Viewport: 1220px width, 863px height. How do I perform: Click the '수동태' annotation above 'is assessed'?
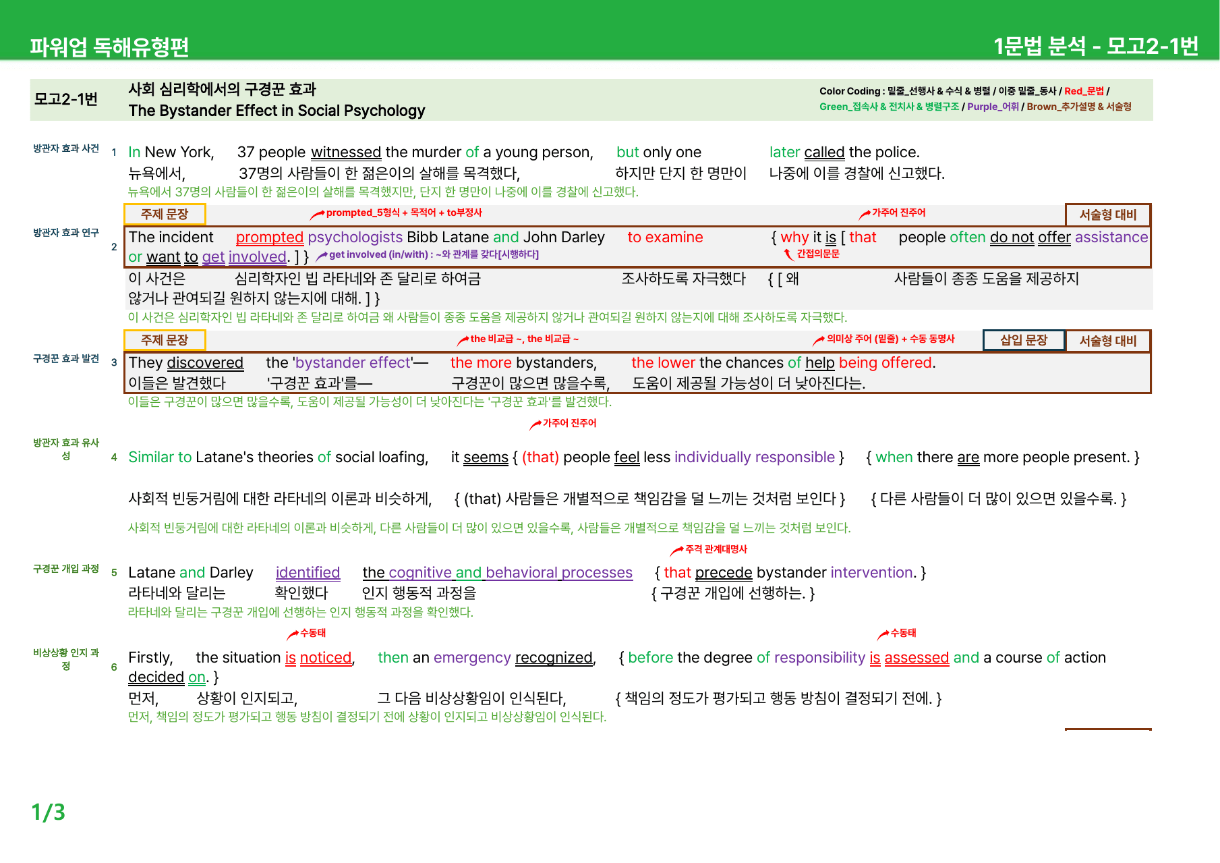903,634
